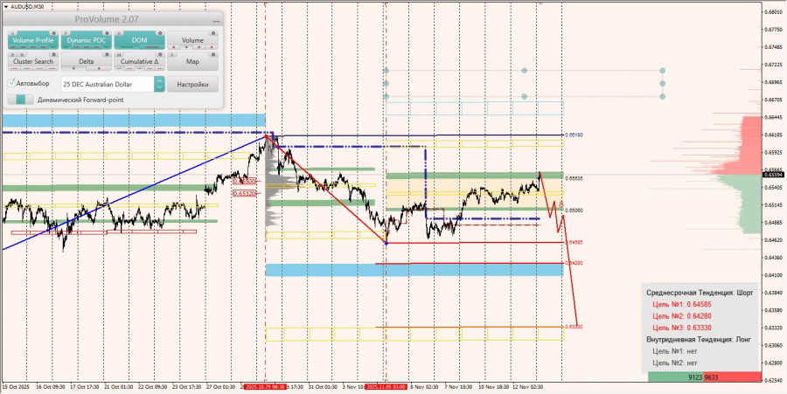787x394 pixels.
Task: Click 'Цель №3: 0.63330' target line
Action: point(681,328)
